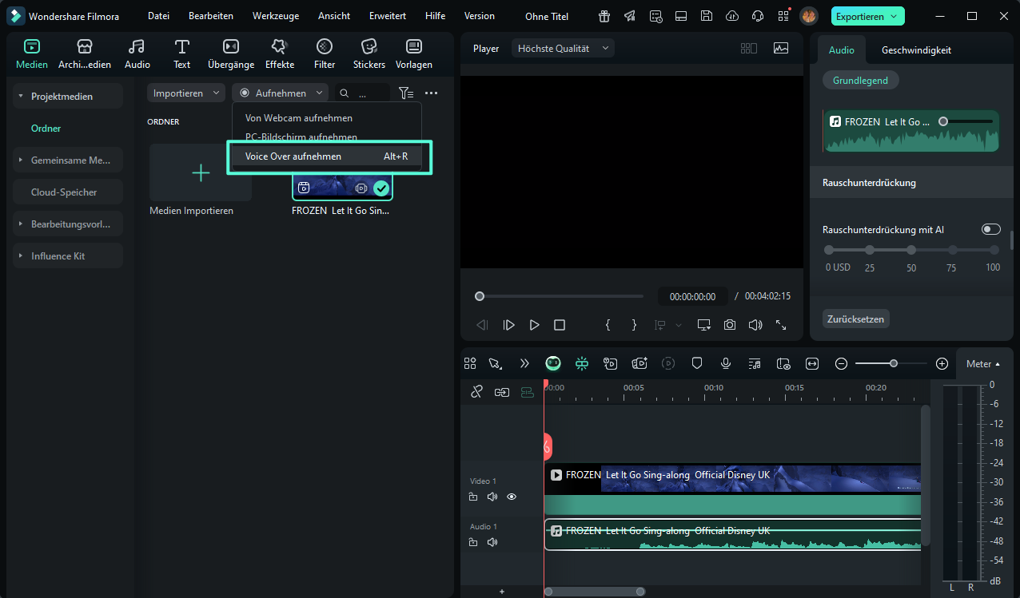Image resolution: width=1020 pixels, height=598 pixels.
Task: Click the microphone voice-over icon in timeline toolbar
Action: pyautogui.click(x=726, y=363)
